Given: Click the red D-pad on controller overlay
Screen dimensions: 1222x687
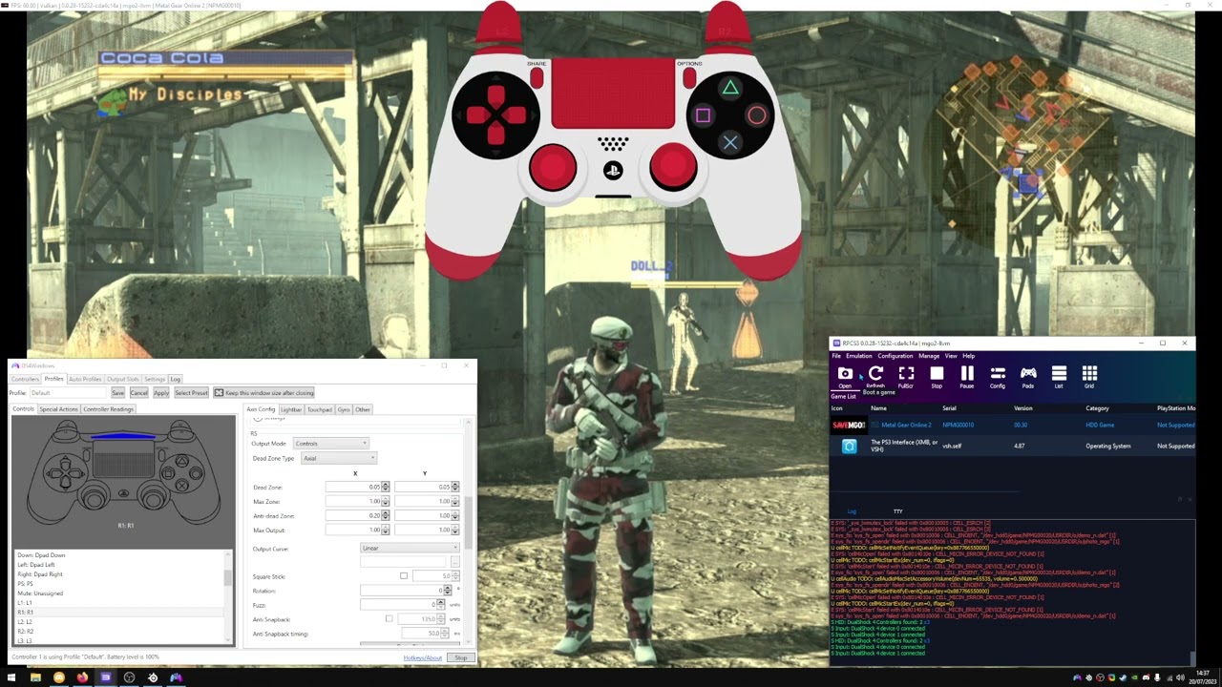Looking at the screenshot, I should 495,115.
